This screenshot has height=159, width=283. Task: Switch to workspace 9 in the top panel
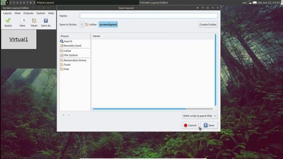(34, 3)
